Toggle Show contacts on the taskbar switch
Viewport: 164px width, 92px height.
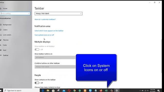(x=37, y=83)
